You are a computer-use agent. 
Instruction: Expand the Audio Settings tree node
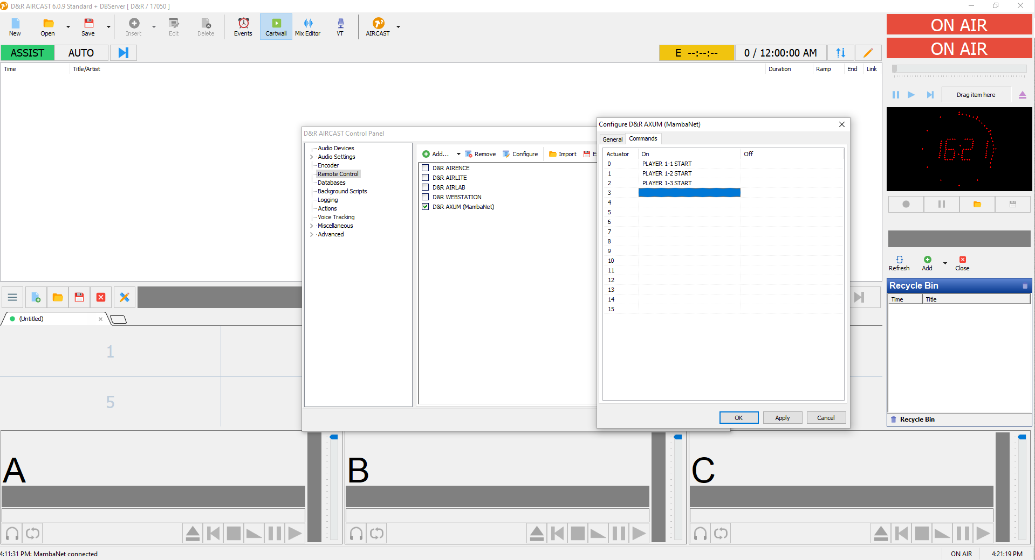click(311, 157)
